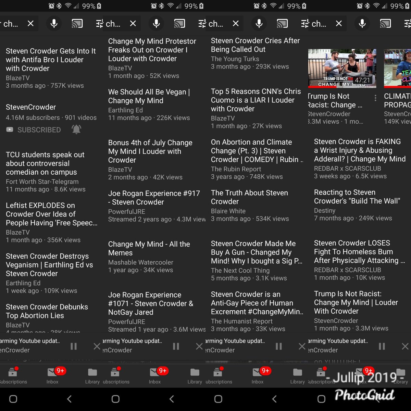Viewport: 411px width, 411px height.
Task: Tap microphone icon above the Trump thumbnail
Action: [x=362, y=23]
